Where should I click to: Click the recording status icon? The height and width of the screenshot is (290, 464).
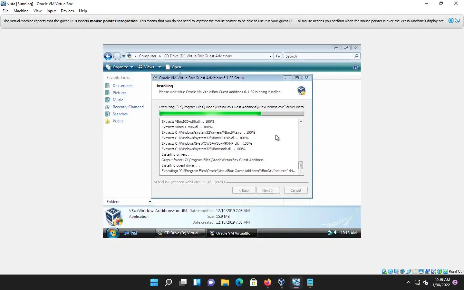[x=427, y=271]
